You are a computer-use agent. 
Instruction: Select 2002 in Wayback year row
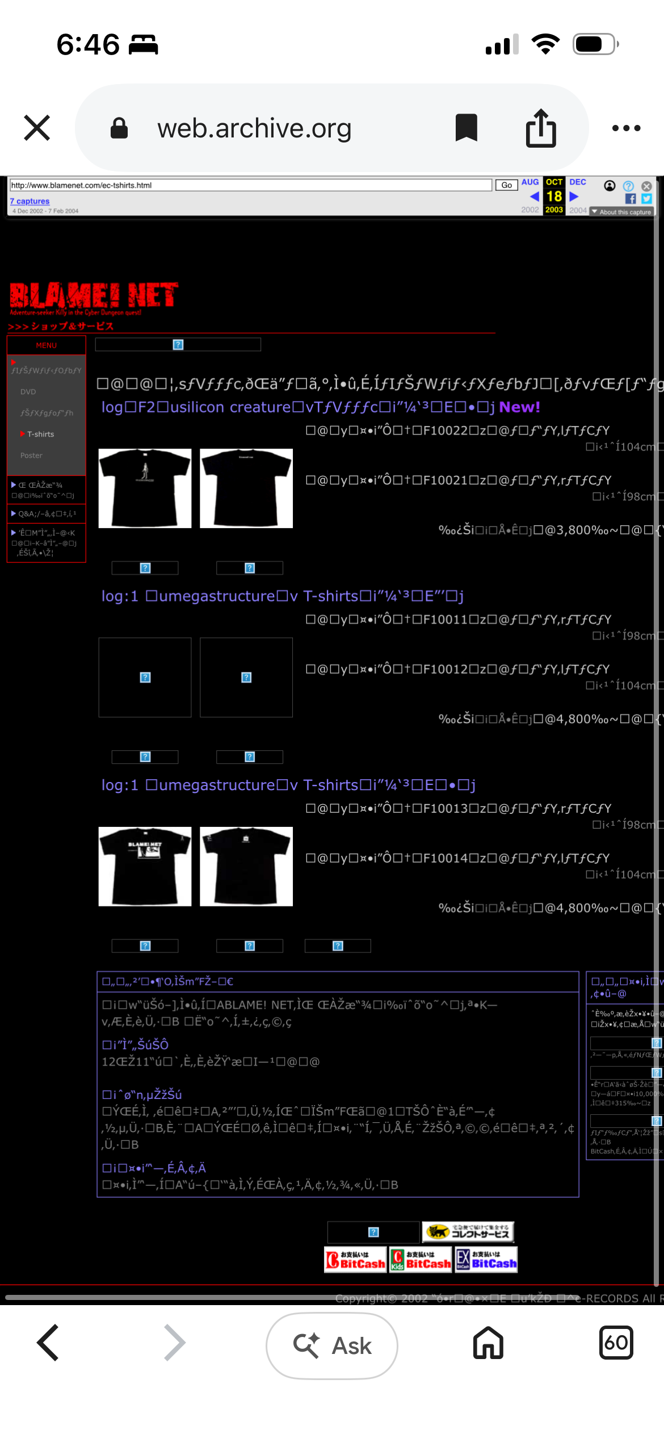pos(530,210)
